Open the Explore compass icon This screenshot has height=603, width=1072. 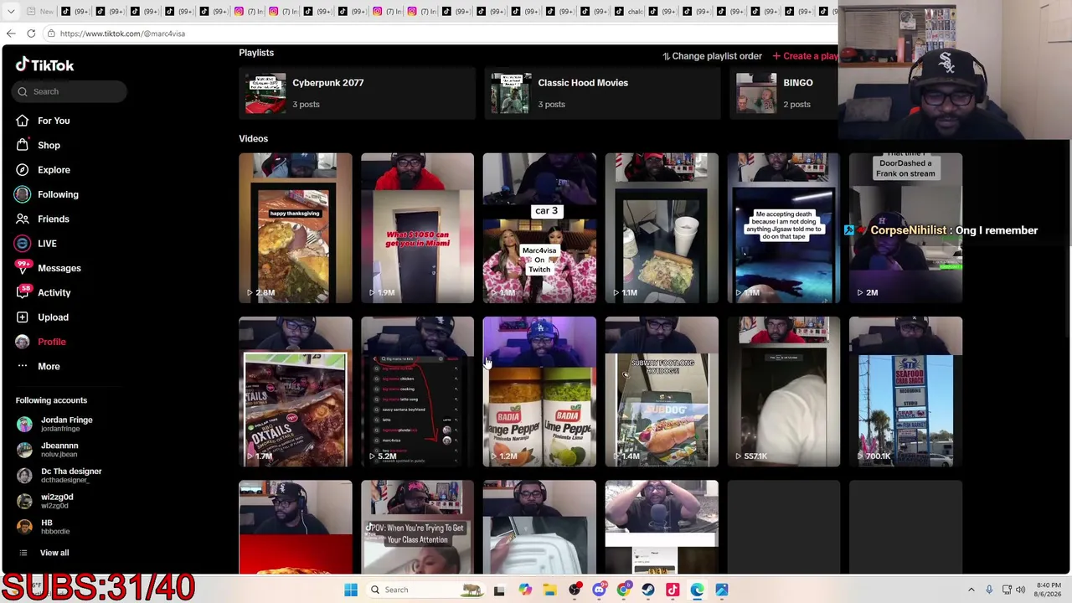pos(23,170)
